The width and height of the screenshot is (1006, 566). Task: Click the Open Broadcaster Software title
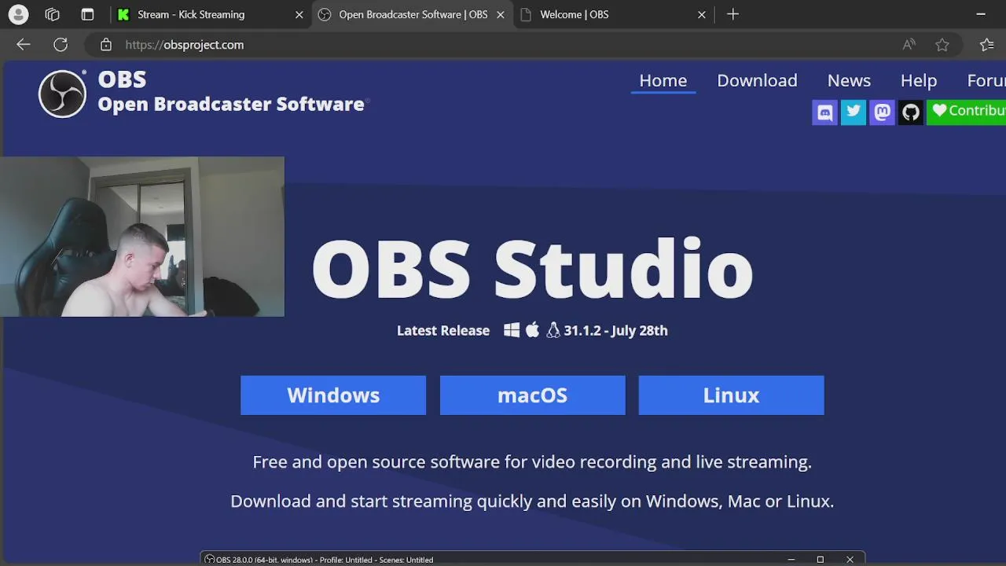230,104
